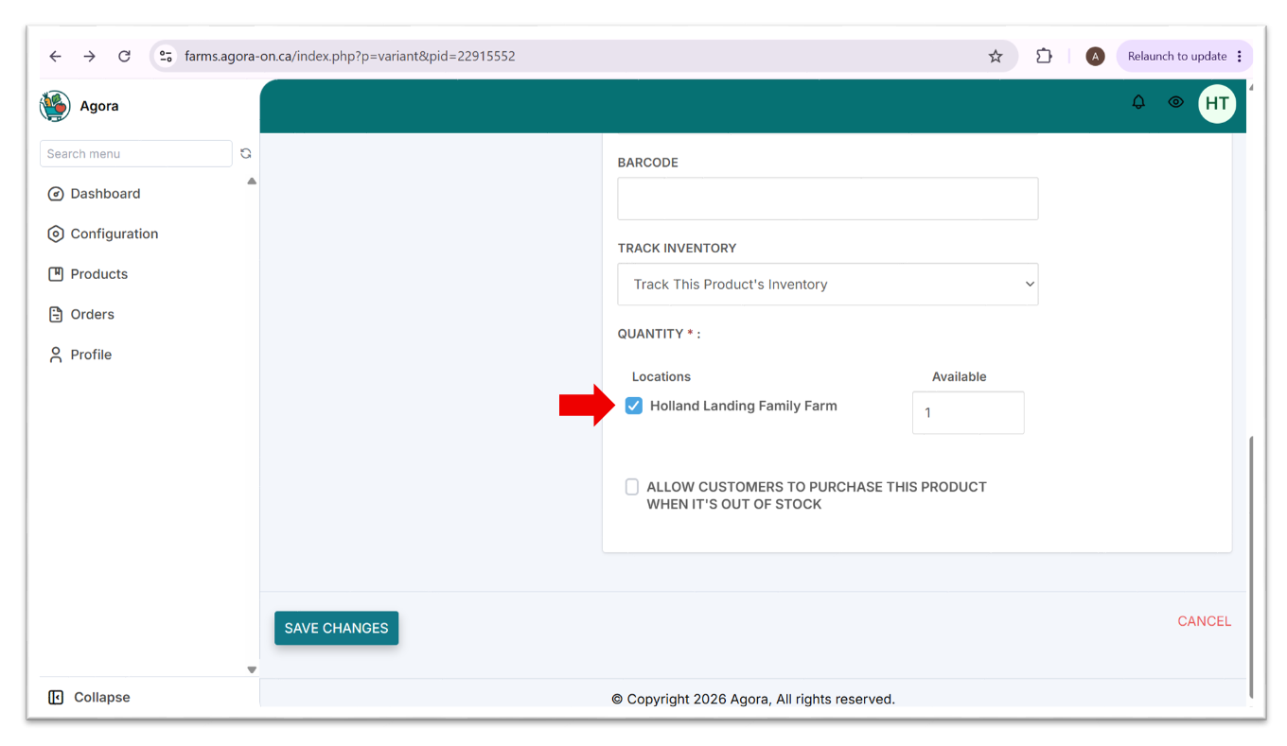The width and height of the screenshot is (1287, 746).
Task: Open the Chrome profile avatar A
Action: click(x=1095, y=56)
